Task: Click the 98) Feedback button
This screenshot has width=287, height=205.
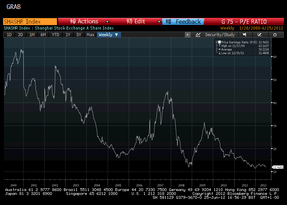Action: (x=183, y=22)
